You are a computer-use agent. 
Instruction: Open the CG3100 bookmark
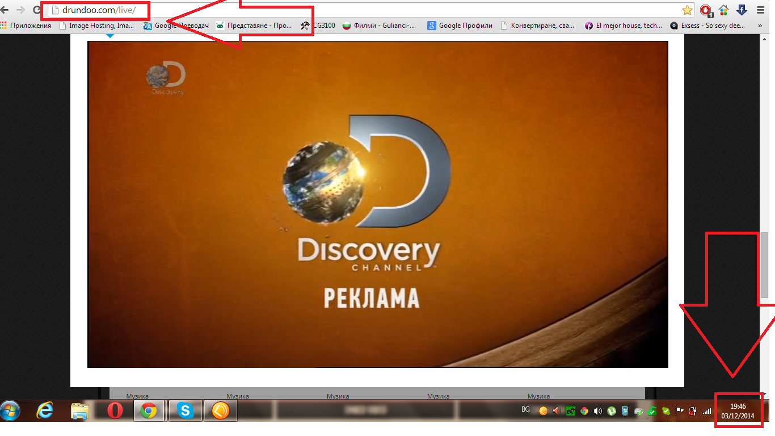[x=318, y=26]
